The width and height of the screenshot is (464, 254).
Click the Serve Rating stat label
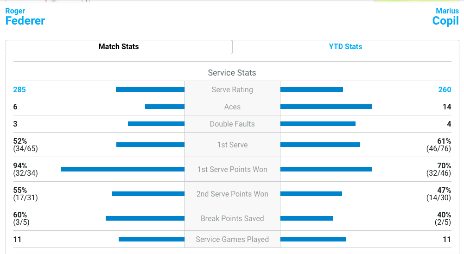[x=232, y=89]
